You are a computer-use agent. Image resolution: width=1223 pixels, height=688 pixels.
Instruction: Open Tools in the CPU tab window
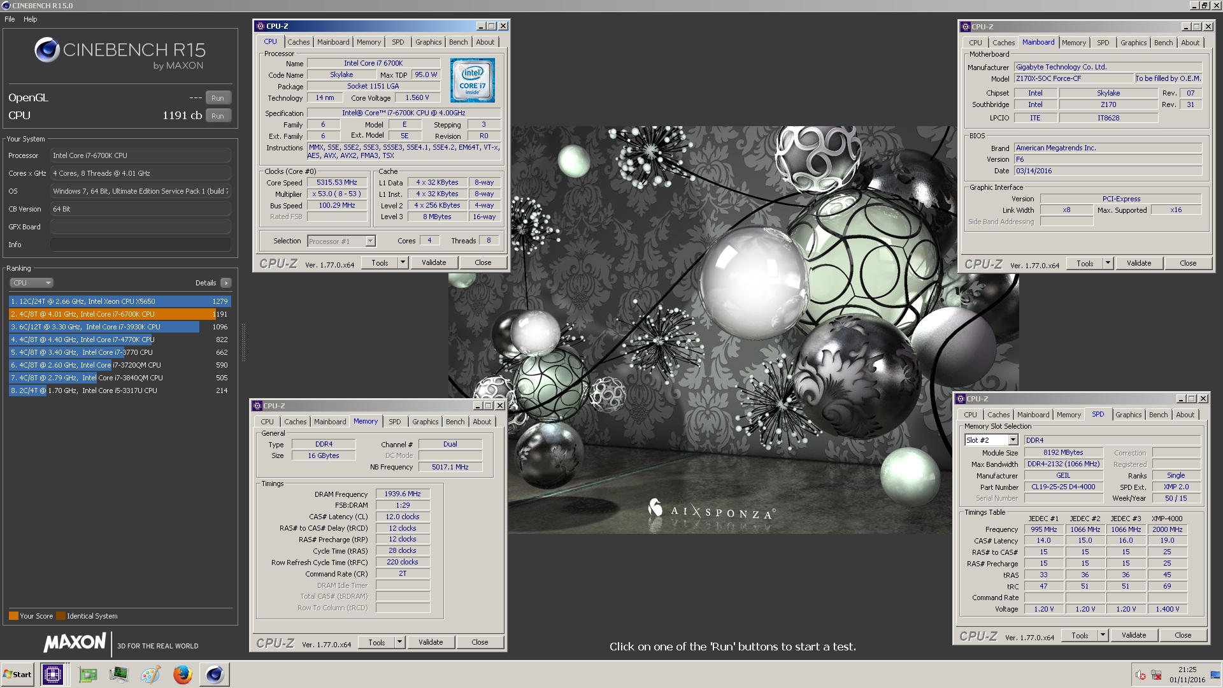pyautogui.click(x=380, y=262)
